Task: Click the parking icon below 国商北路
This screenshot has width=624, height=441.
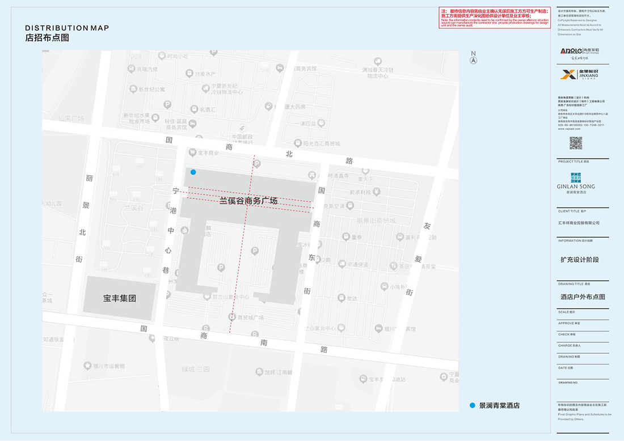Action: pyautogui.click(x=256, y=164)
